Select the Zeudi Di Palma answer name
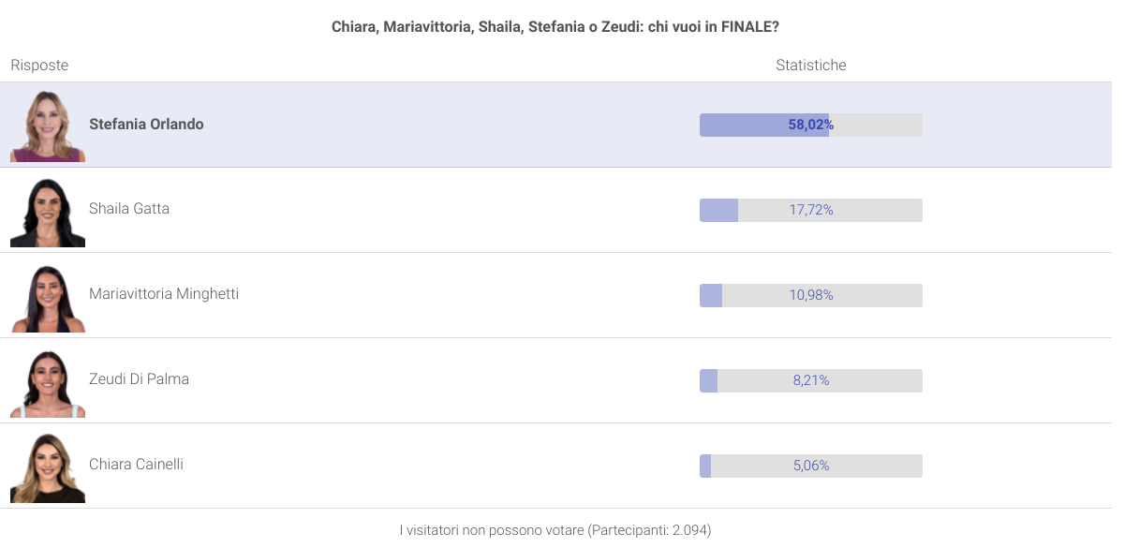The height and width of the screenshot is (548, 1124). [139, 379]
